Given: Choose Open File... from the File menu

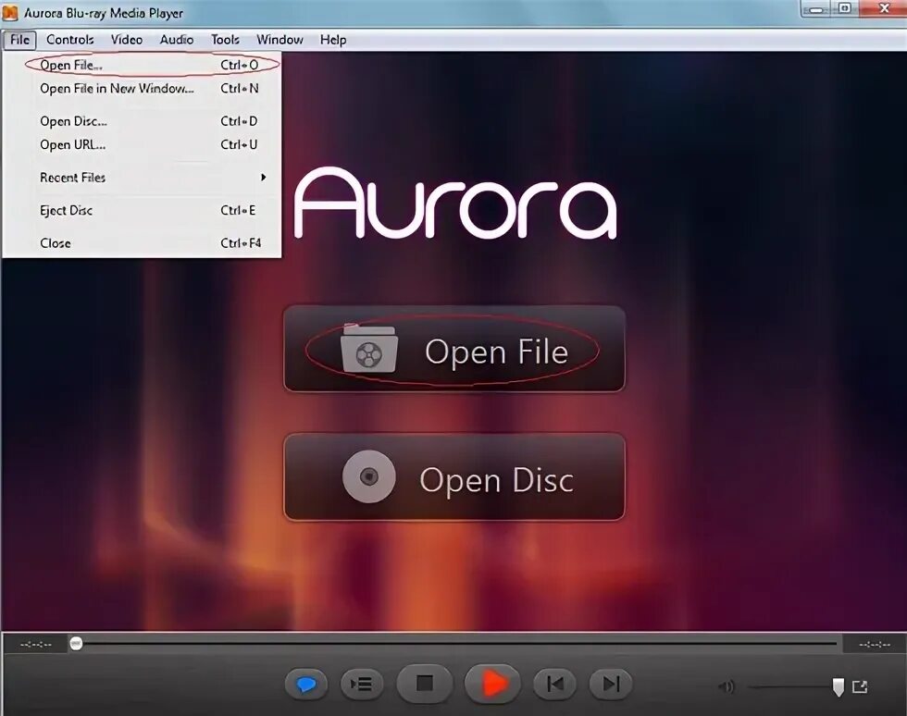Looking at the screenshot, I should [x=143, y=65].
